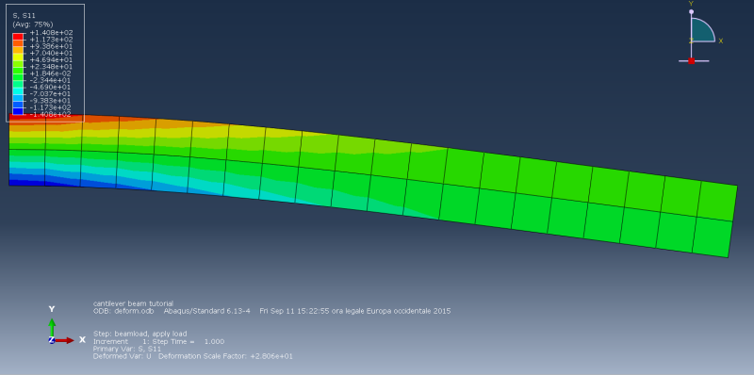
Task: Click the legend value +4.694e+01
Action: tap(51, 60)
